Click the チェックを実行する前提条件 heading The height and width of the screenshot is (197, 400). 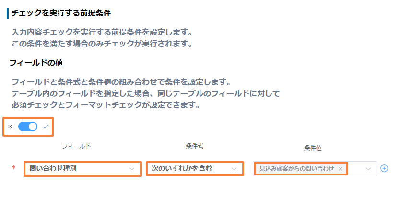click(x=61, y=13)
